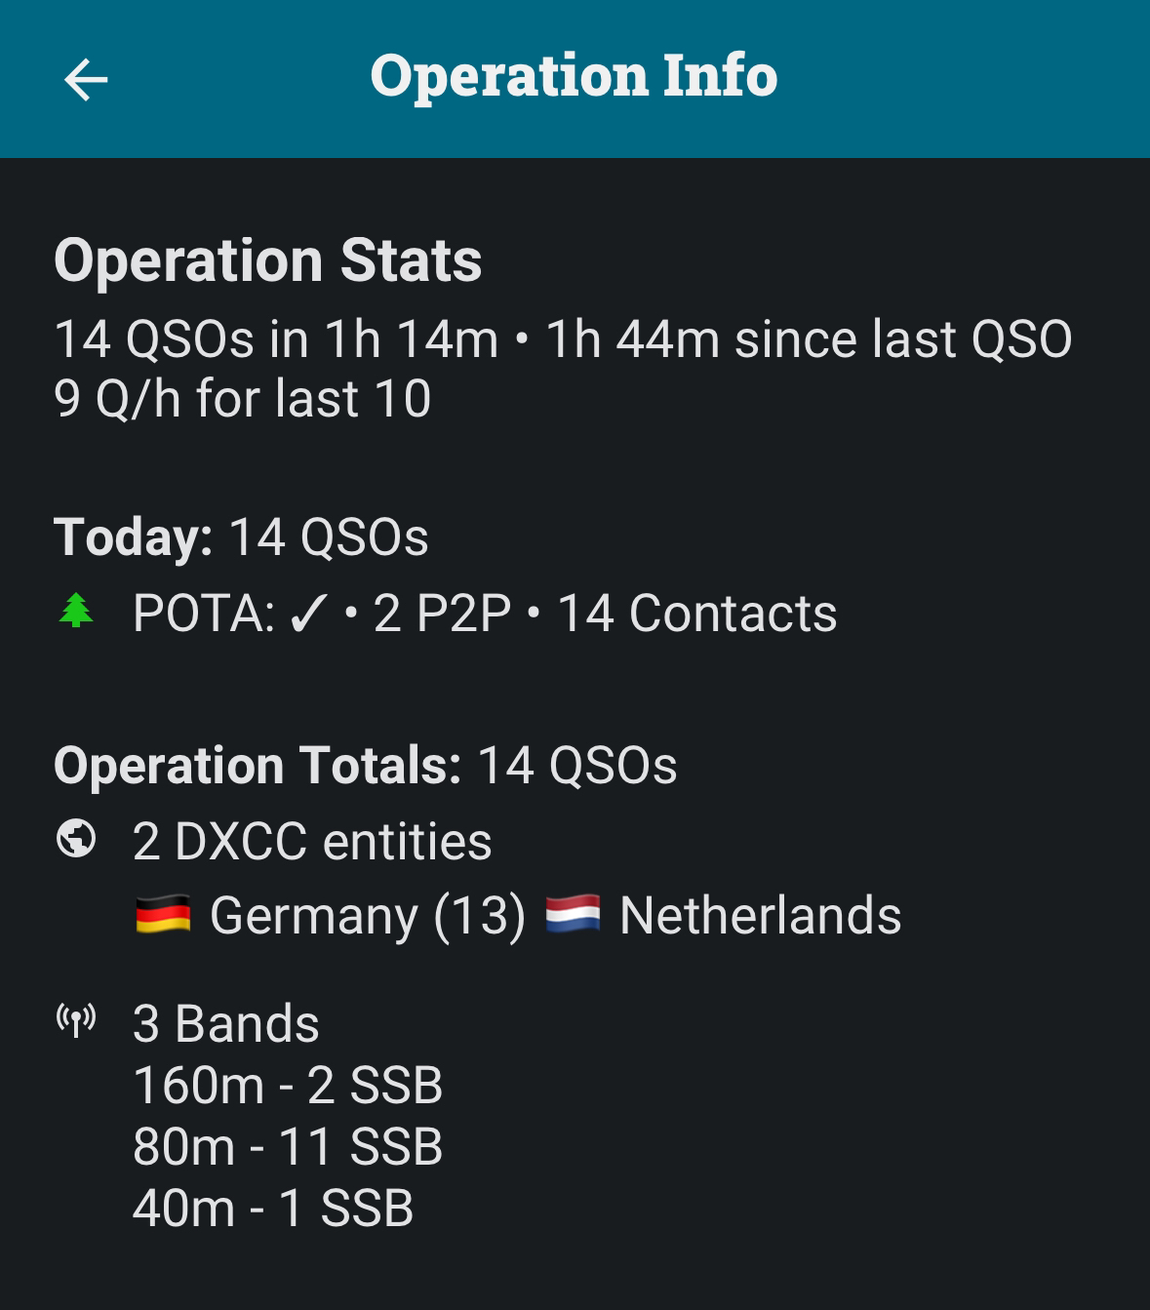Tap the '9 Q/h for last 10' line
1150x1310 pixels.
point(243,399)
